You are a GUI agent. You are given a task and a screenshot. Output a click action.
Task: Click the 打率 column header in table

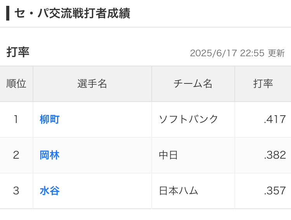(263, 84)
